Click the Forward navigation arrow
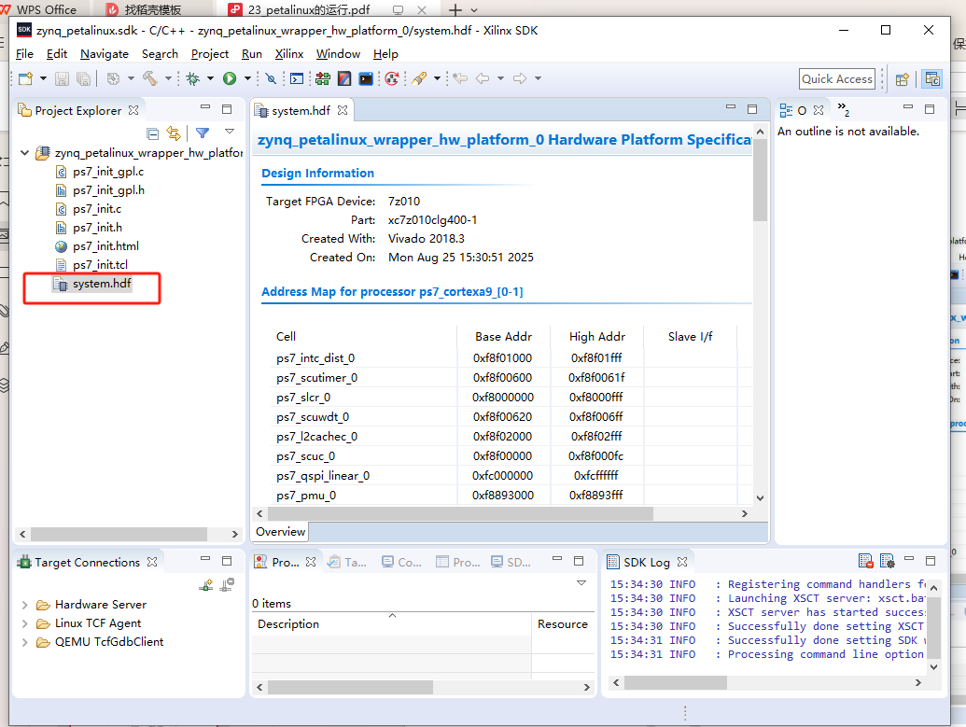This screenshot has height=727, width=966. tap(520, 78)
